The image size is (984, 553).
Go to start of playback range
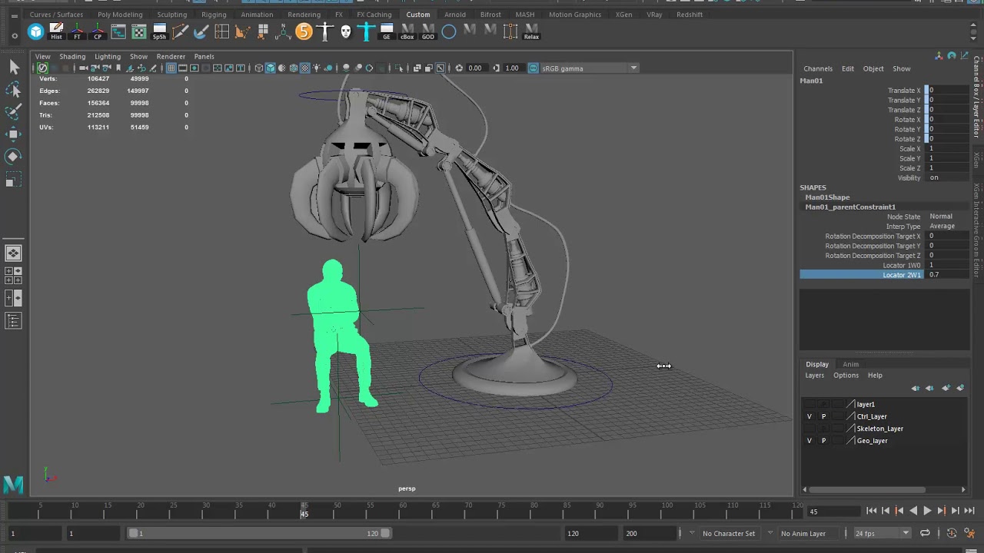click(x=872, y=511)
